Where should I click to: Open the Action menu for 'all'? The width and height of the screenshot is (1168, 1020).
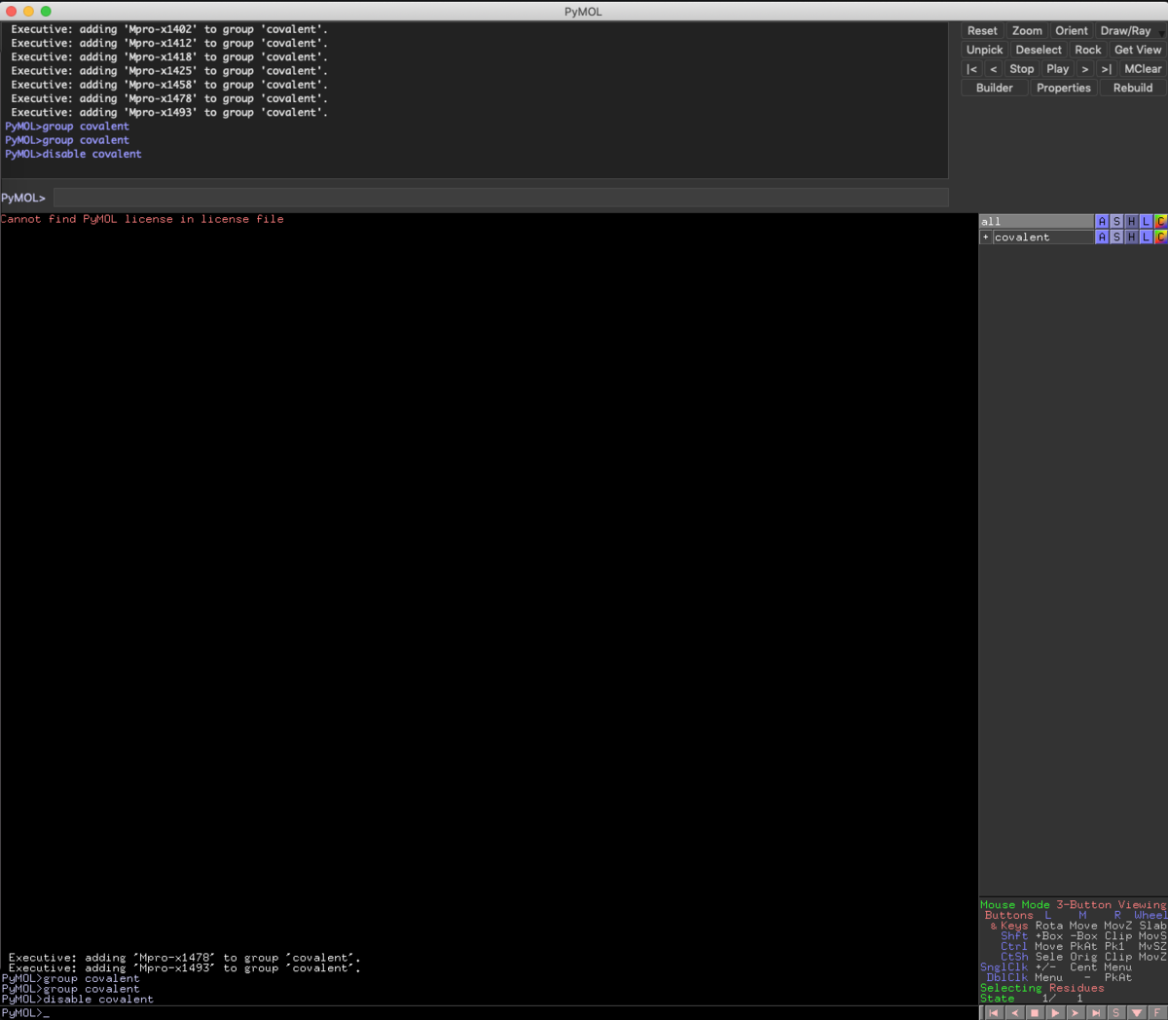point(1102,222)
